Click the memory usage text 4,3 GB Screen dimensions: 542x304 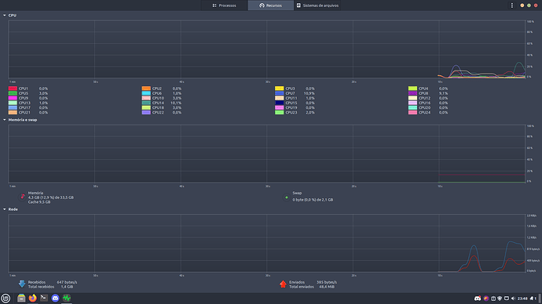(x=51, y=197)
